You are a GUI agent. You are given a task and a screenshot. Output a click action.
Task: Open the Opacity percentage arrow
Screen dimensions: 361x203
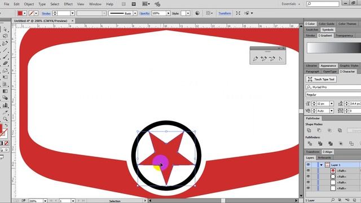(x=168, y=14)
